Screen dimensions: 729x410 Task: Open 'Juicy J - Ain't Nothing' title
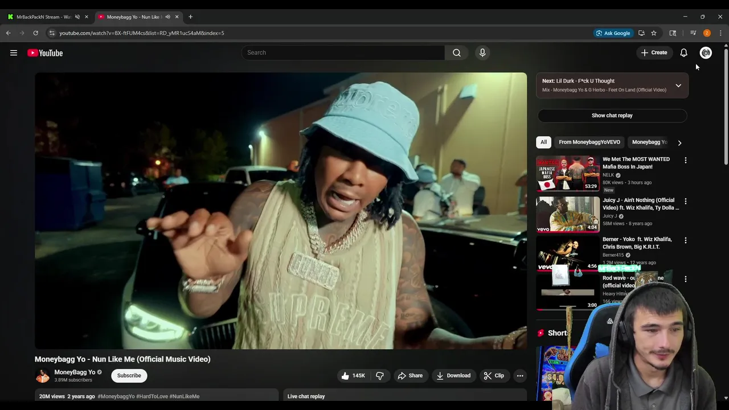(x=641, y=204)
